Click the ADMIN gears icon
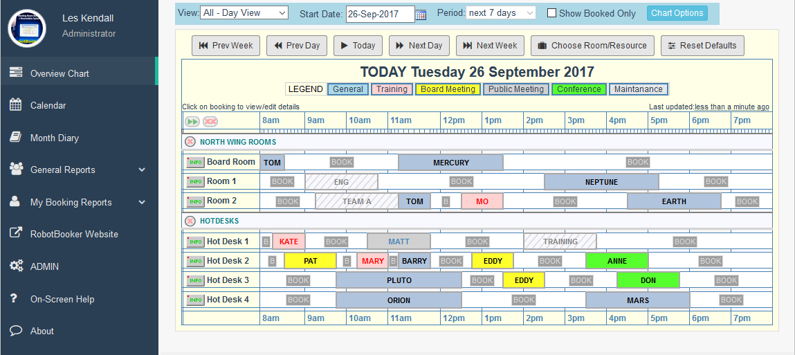 [16, 266]
